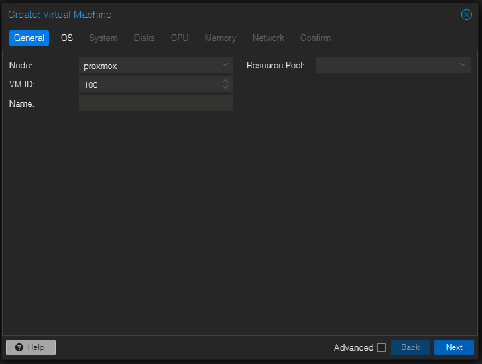Enable the Advanced checkbox

pyautogui.click(x=381, y=347)
